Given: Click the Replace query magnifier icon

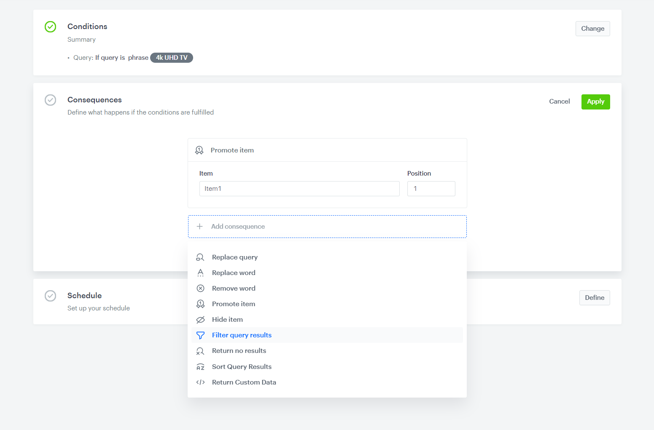Looking at the screenshot, I should pos(200,257).
